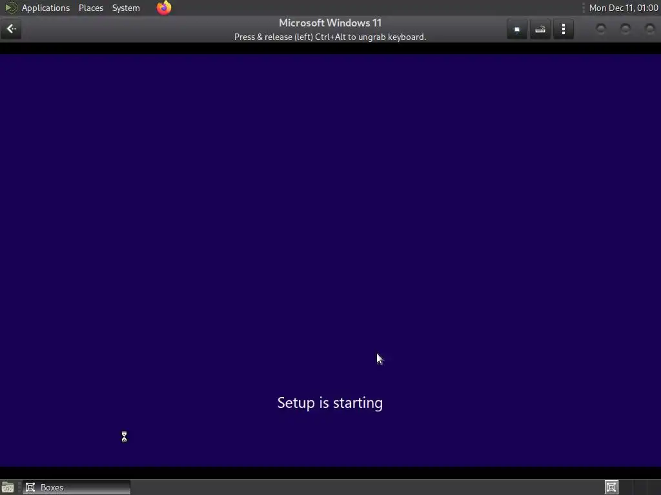Click the Microsoft Windows 11 title text
Viewport: 661px width, 495px height.
[x=330, y=23]
